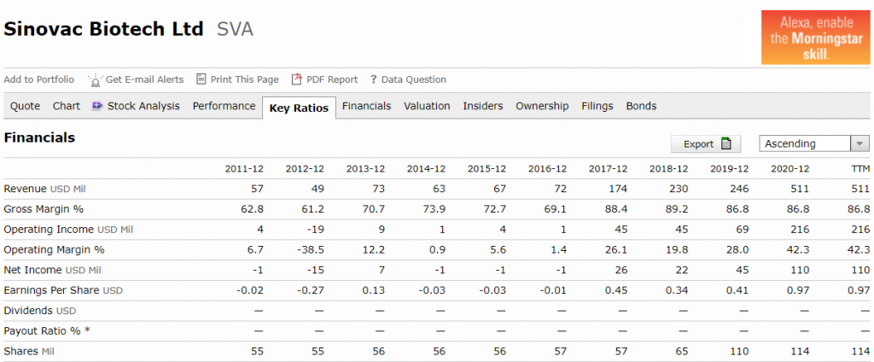Viewport: 874px width, 362px height.
Task: Select the Quote tab
Action: coord(25,106)
